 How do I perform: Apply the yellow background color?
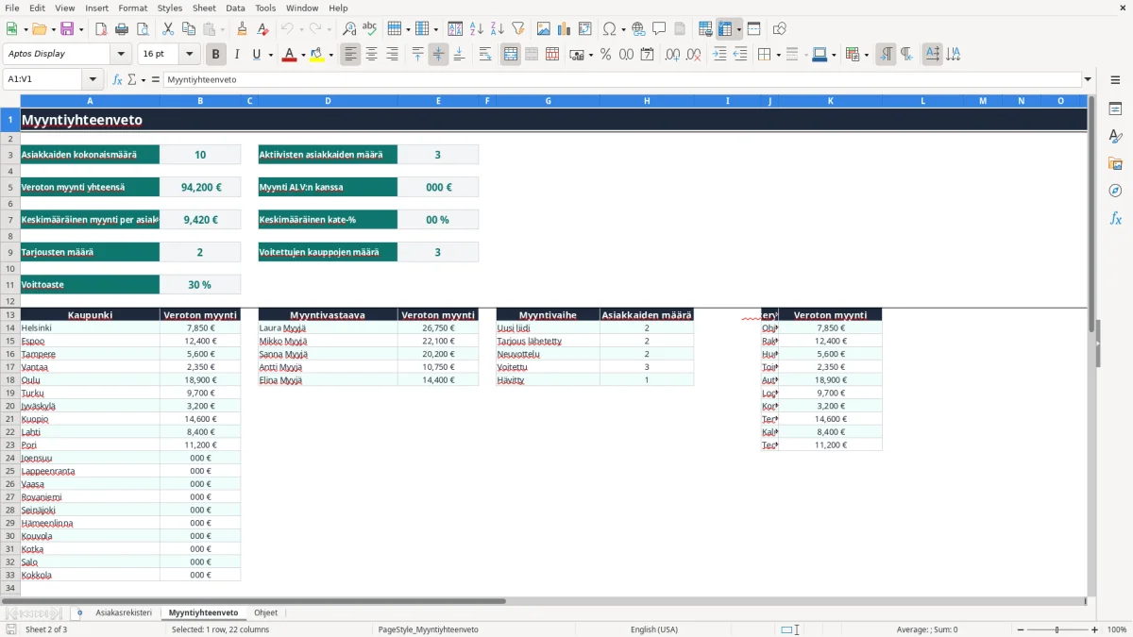pyautogui.click(x=316, y=55)
